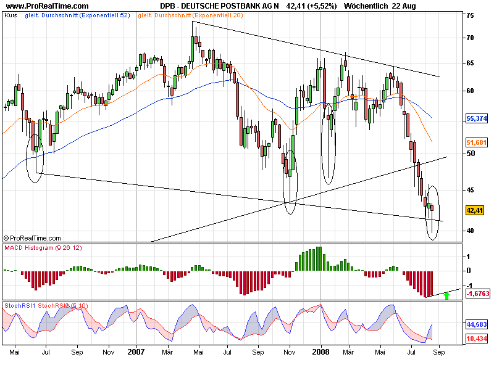Viewport: 494px width, 370px height.
Task: Click the Kurs legend label
Action: coord(10,15)
